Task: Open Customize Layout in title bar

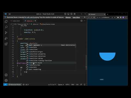Action: [x=75, y=14]
